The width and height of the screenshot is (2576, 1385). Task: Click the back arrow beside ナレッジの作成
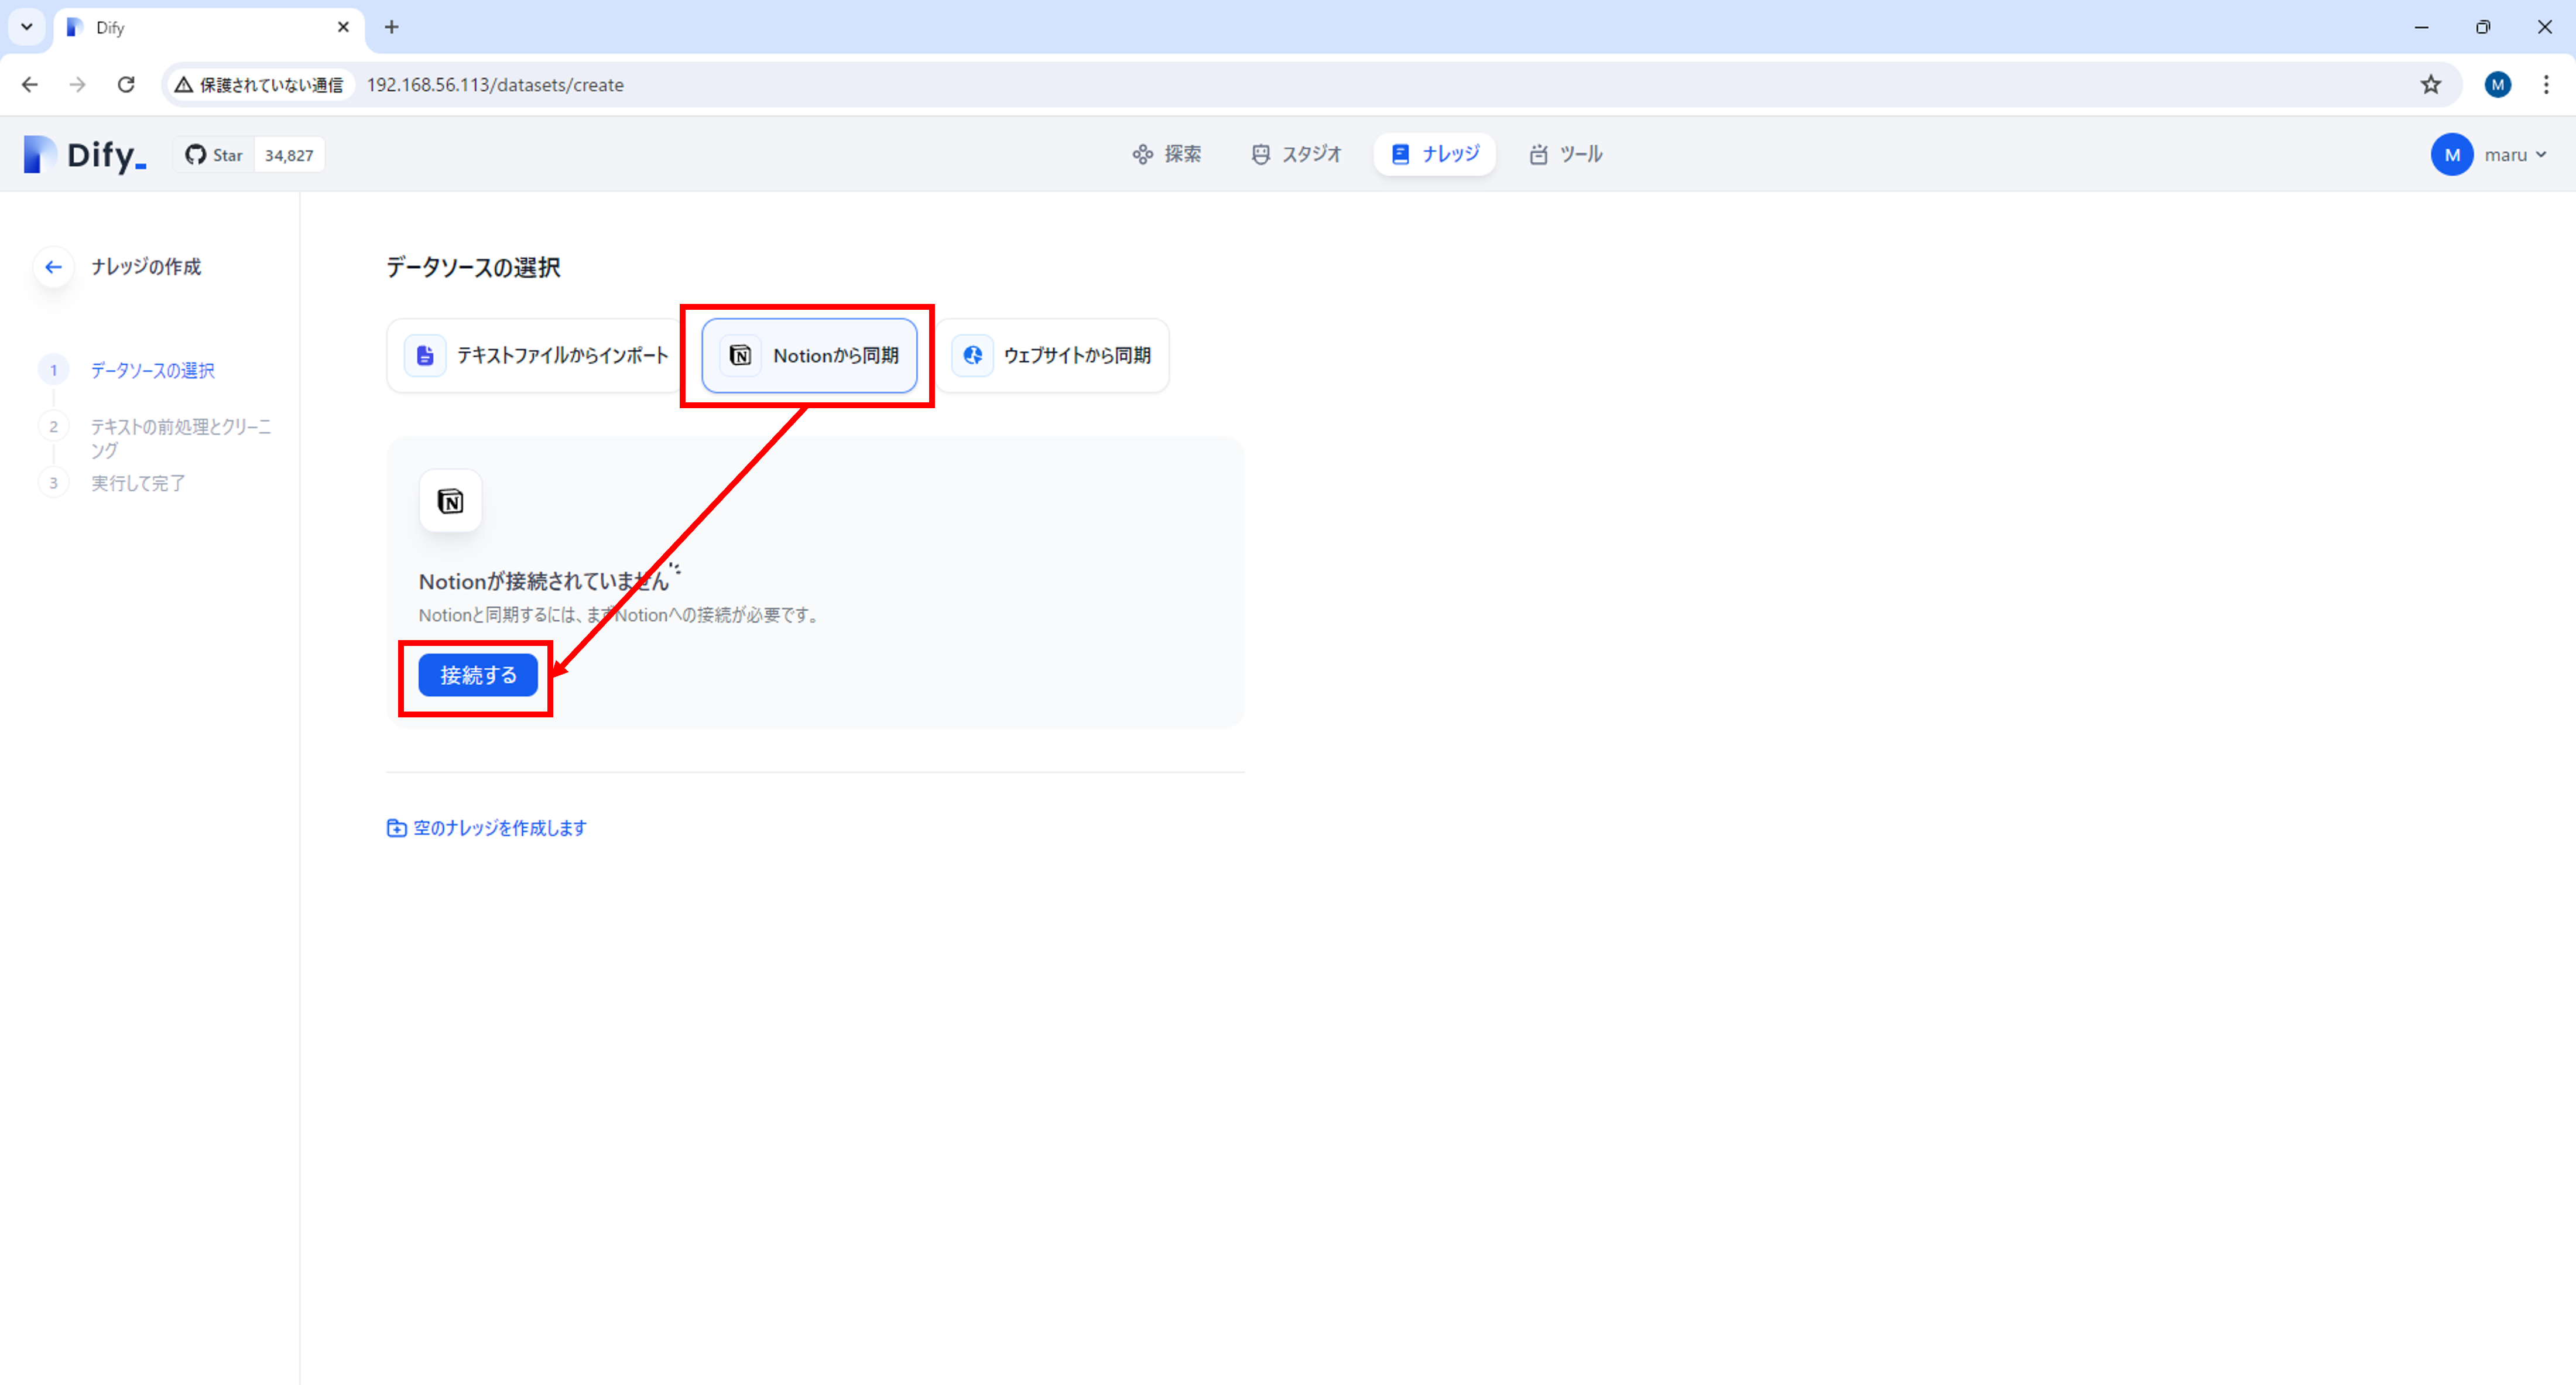pos(53,267)
